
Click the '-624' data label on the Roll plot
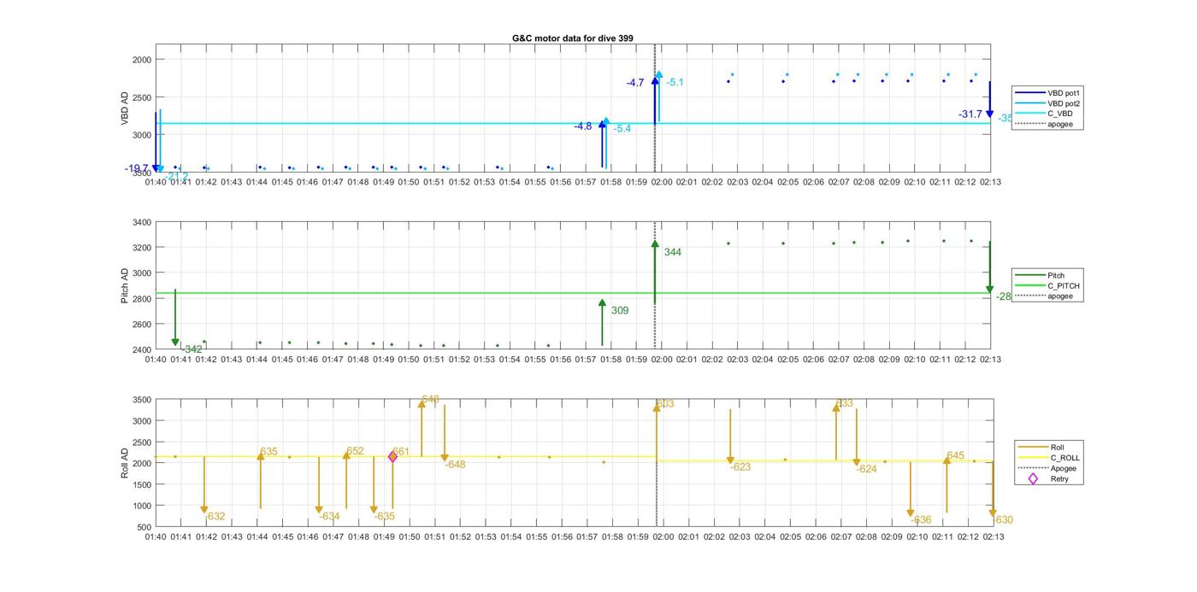[x=866, y=469]
